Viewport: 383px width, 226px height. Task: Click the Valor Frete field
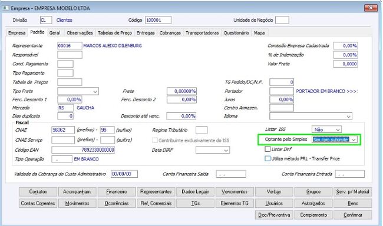click(345, 64)
